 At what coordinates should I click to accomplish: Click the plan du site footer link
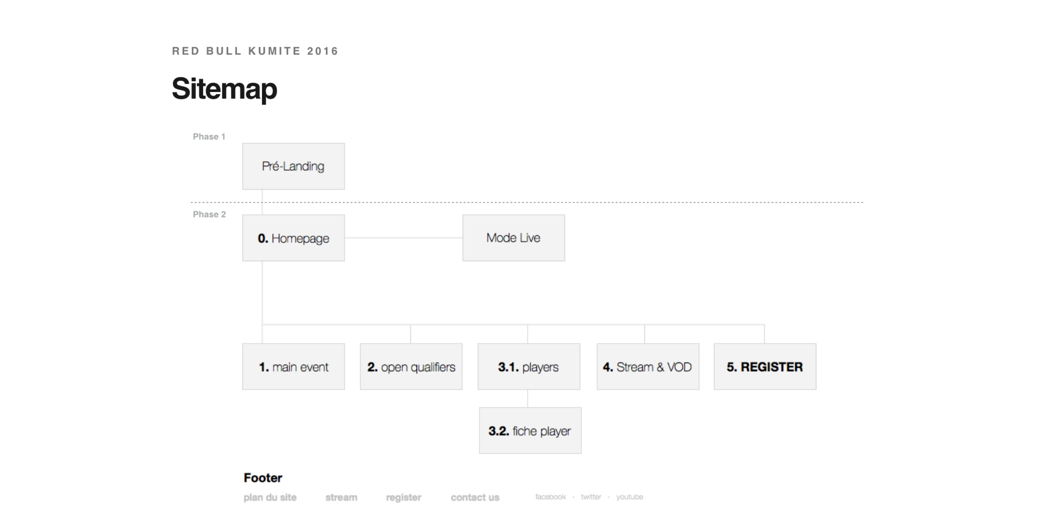point(270,498)
